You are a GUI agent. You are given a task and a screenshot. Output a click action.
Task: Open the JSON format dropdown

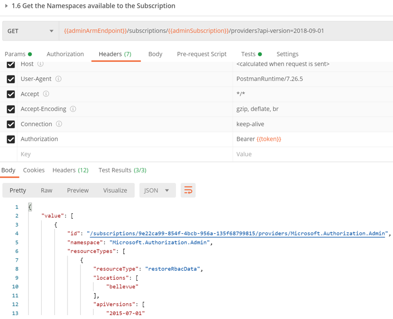(x=157, y=190)
